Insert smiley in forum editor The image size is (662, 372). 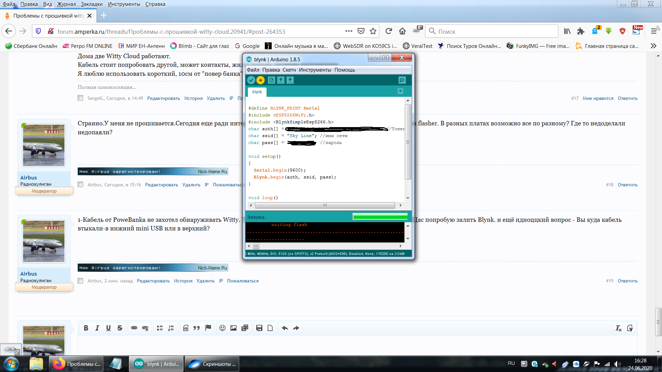click(x=222, y=328)
